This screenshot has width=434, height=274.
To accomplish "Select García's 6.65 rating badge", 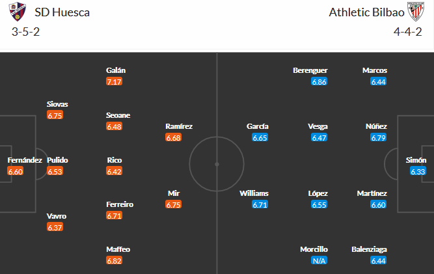I will tap(260, 137).
